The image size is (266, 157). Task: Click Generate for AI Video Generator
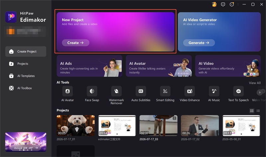click(x=199, y=43)
